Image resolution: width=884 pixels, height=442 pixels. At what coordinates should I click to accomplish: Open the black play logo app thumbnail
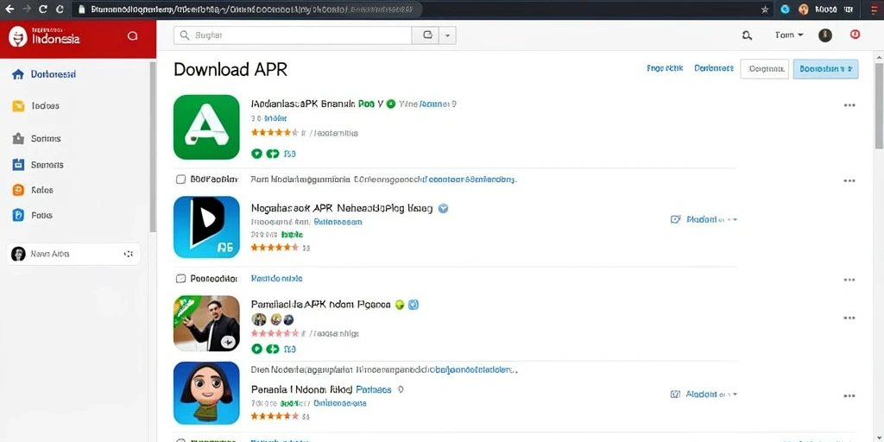206,227
